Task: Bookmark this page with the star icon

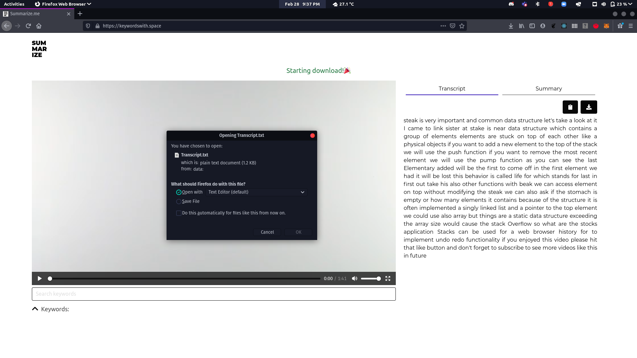Action: coord(462,26)
